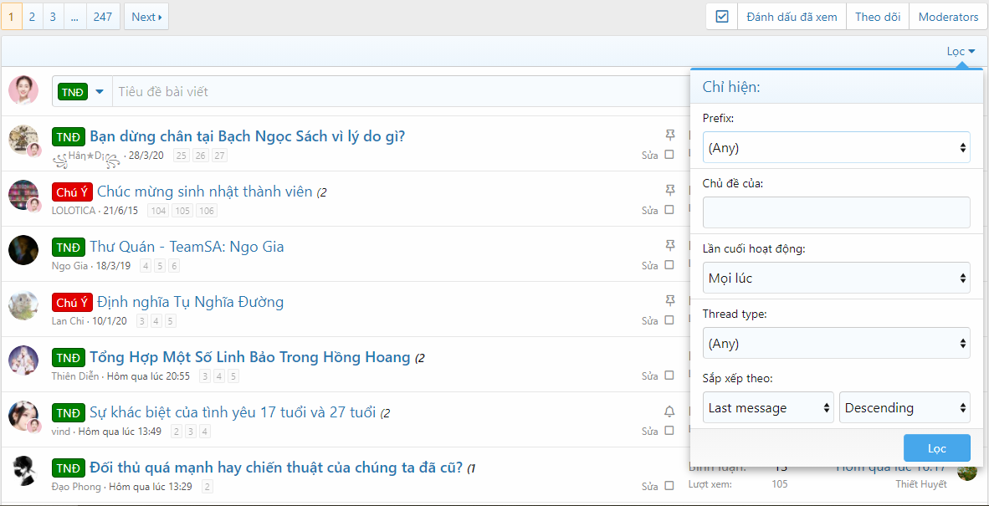Open the Prefix dropdown in filter panel
This screenshot has height=506, width=989.
836,148
